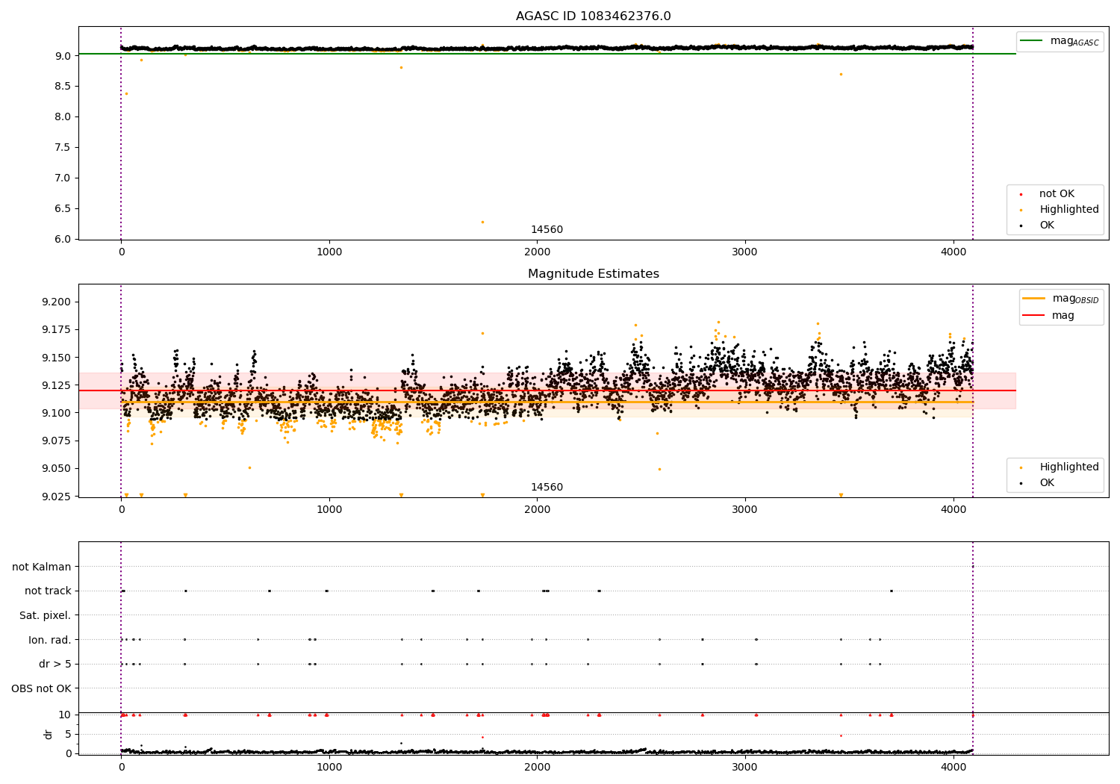Click the 'Magnitude Estimates' subplot title
This screenshot has width=1120, height=784.
[x=593, y=274]
